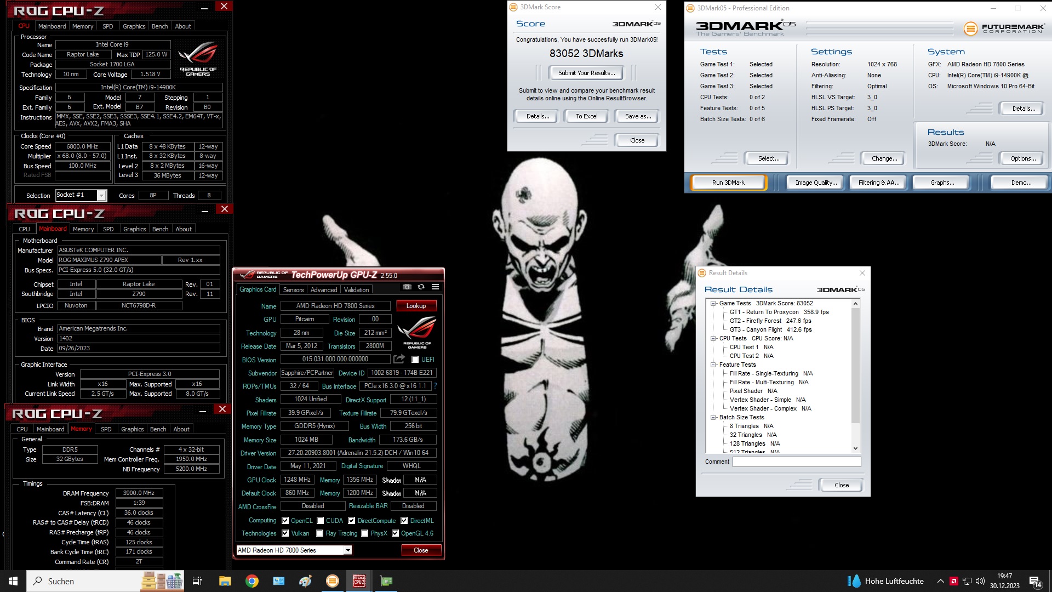Click the Comment input field
This screenshot has width=1052, height=592.
[797, 462]
